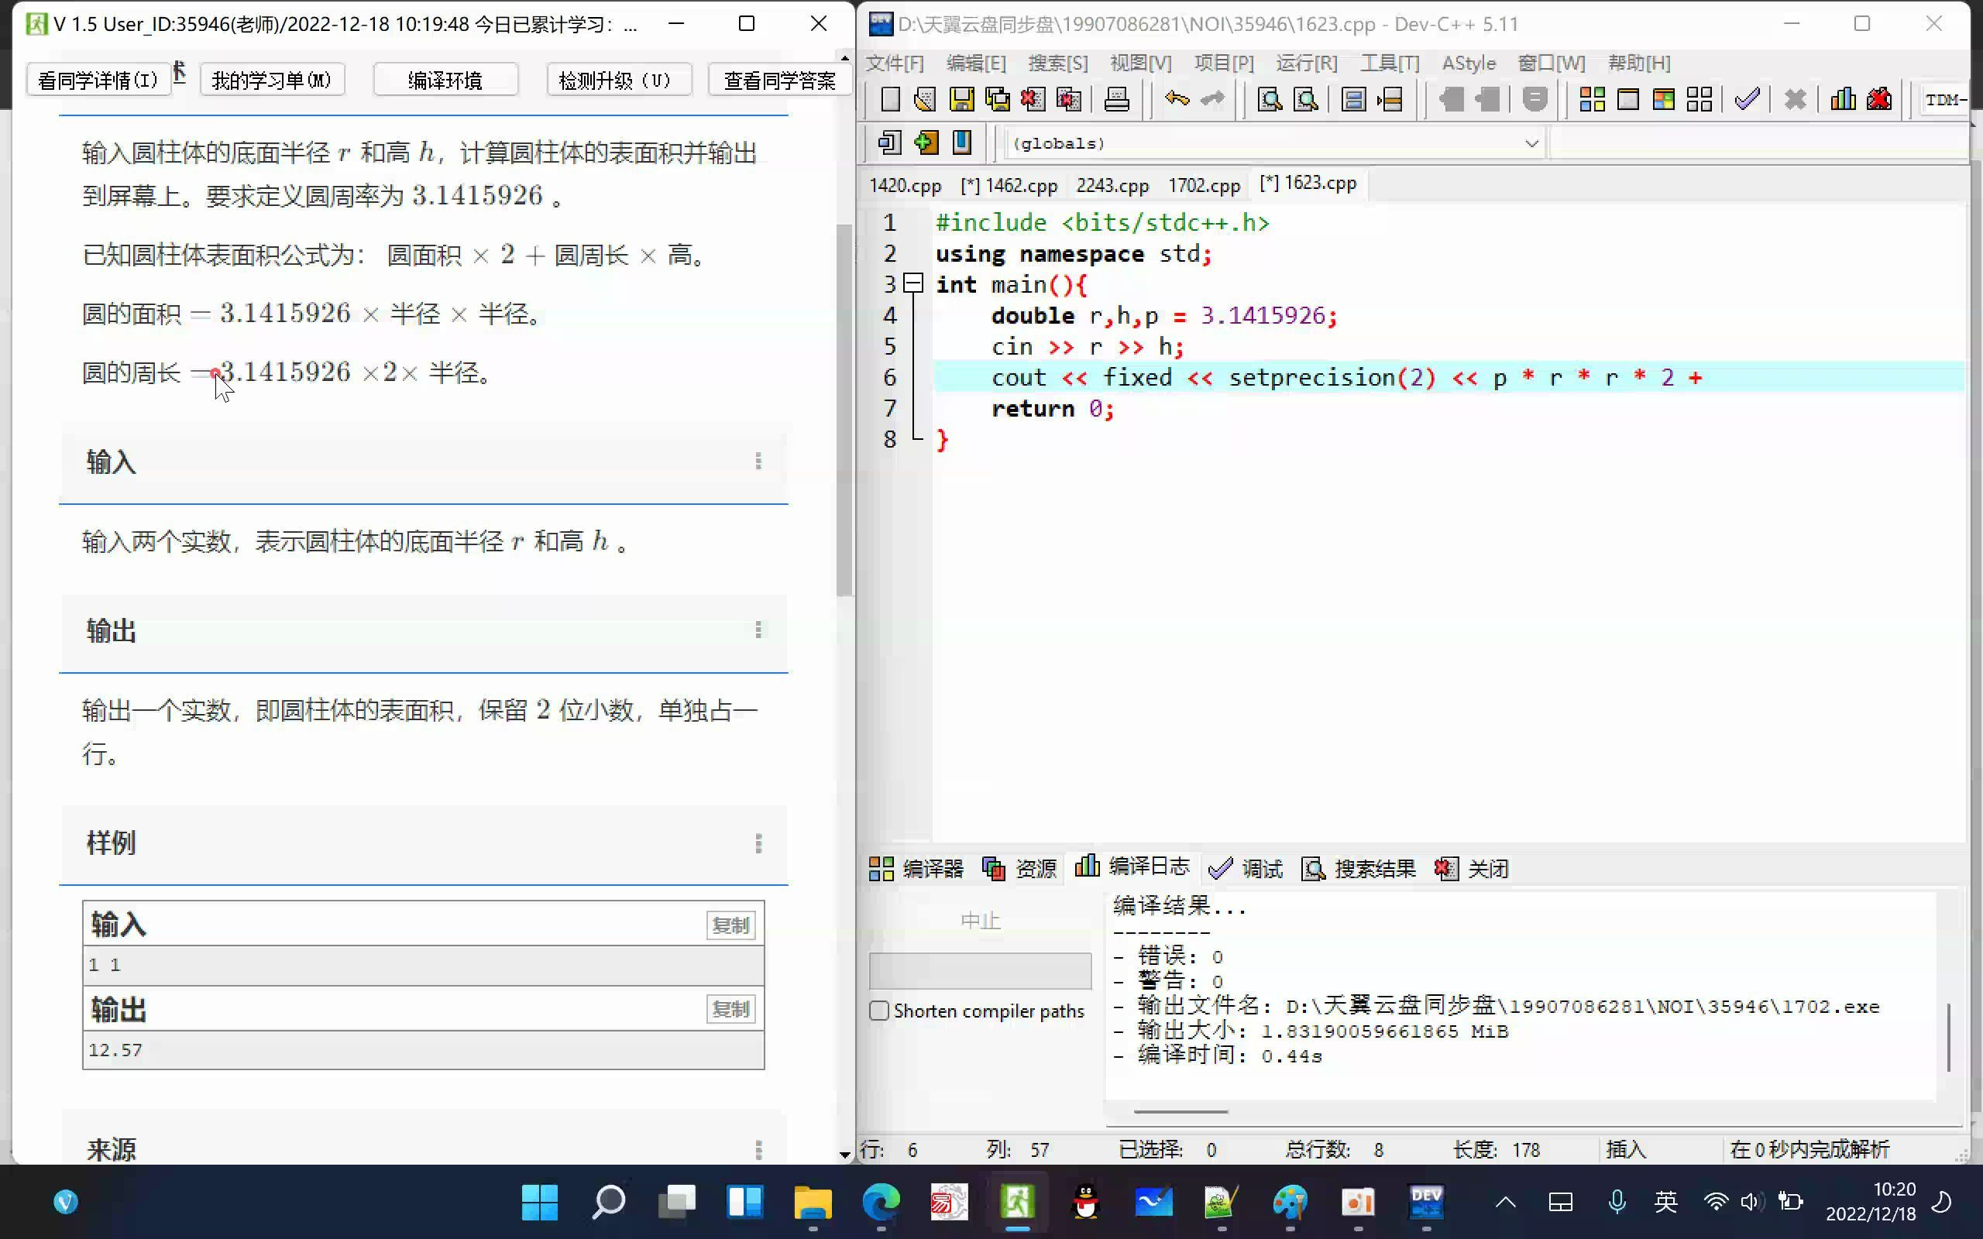Click the Goto line icon
Image resolution: width=1983 pixels, height=1239 pixels.
[x=1390, y=100]
